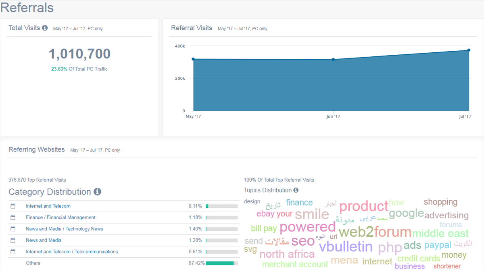Choose the 'middle east' topic word
The height and width of the screenshot is (271, 484).
(440, 234)
